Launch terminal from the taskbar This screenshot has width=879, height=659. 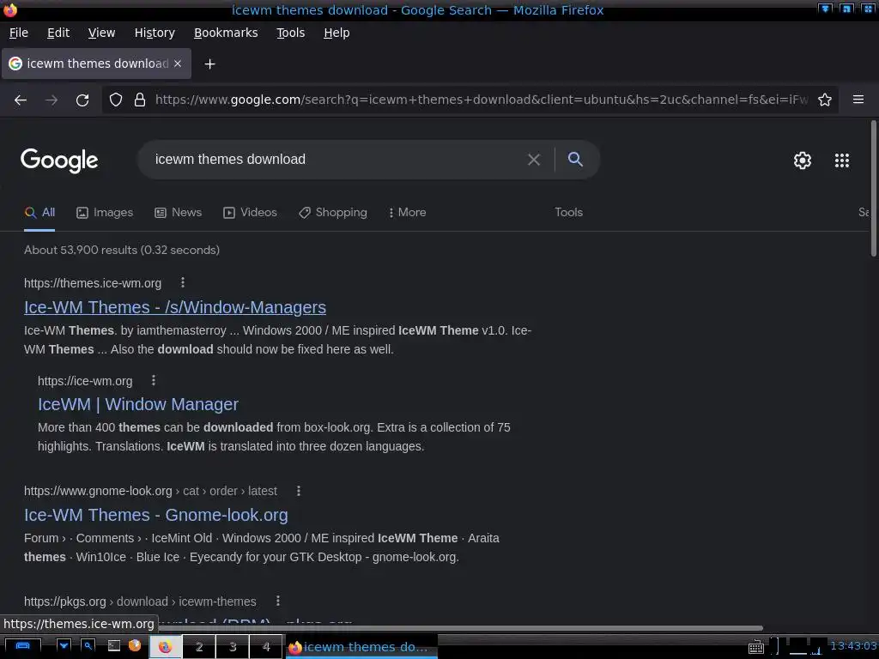(x=114, y=645)
